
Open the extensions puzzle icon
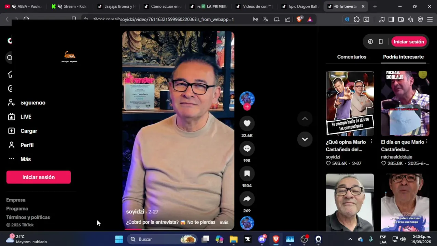357,19
